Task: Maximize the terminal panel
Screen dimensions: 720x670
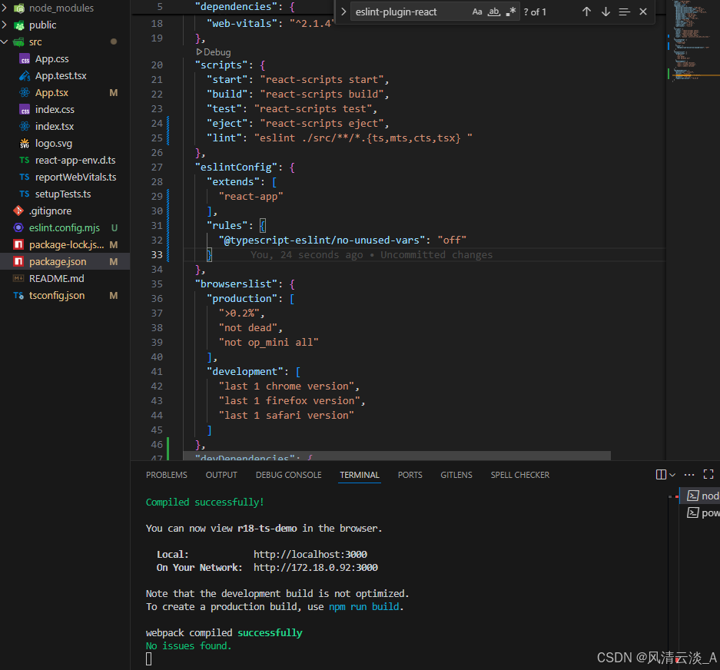Action: 708,474
